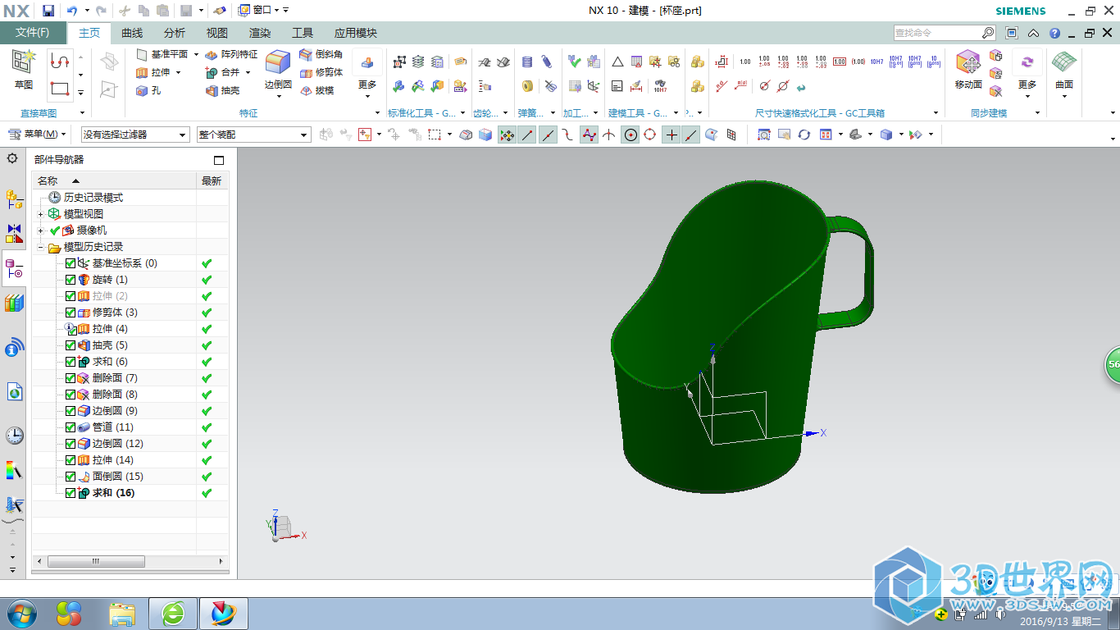Click the sketch rectangle tool icon
This screenshot has width=1120, height=630.
59,88
